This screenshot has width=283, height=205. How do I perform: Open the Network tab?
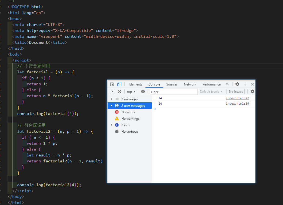coord(190,84)
